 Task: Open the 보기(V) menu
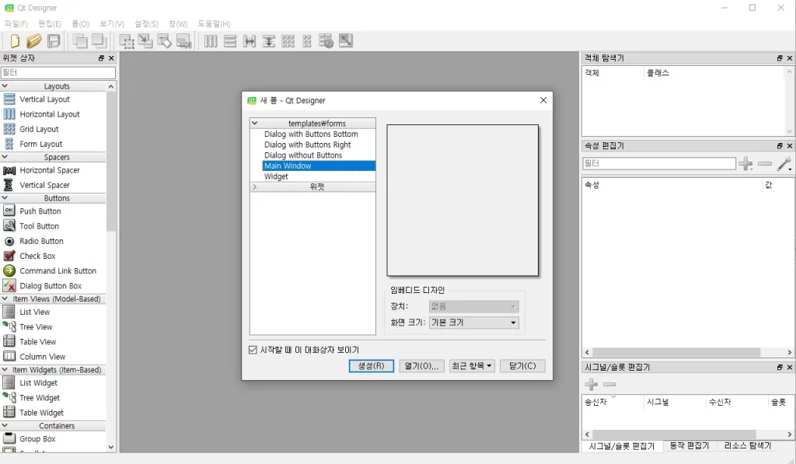pyautogui.click(x=112, y=24)
